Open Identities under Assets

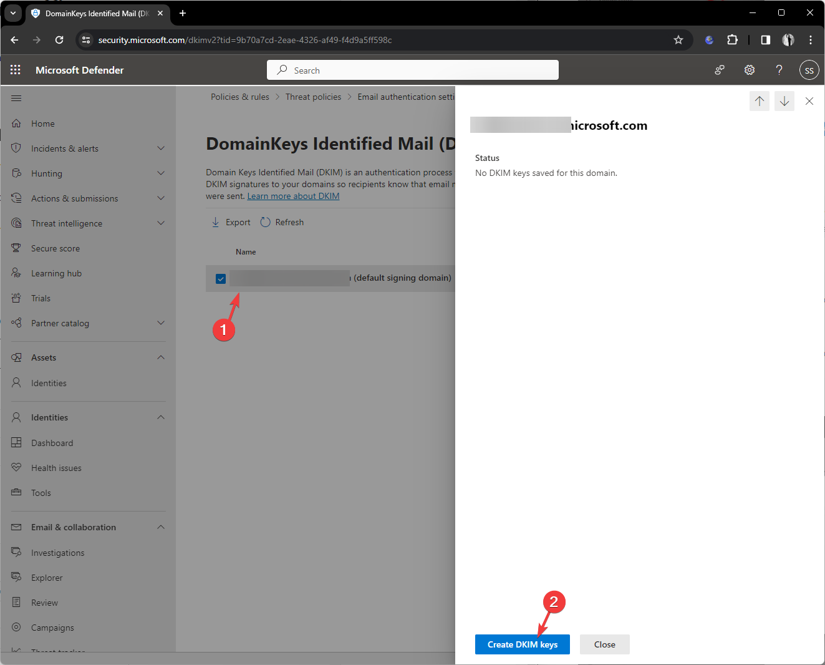coord(49,383)
